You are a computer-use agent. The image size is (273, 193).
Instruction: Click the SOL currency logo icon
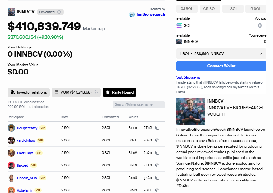pos(179,26)
